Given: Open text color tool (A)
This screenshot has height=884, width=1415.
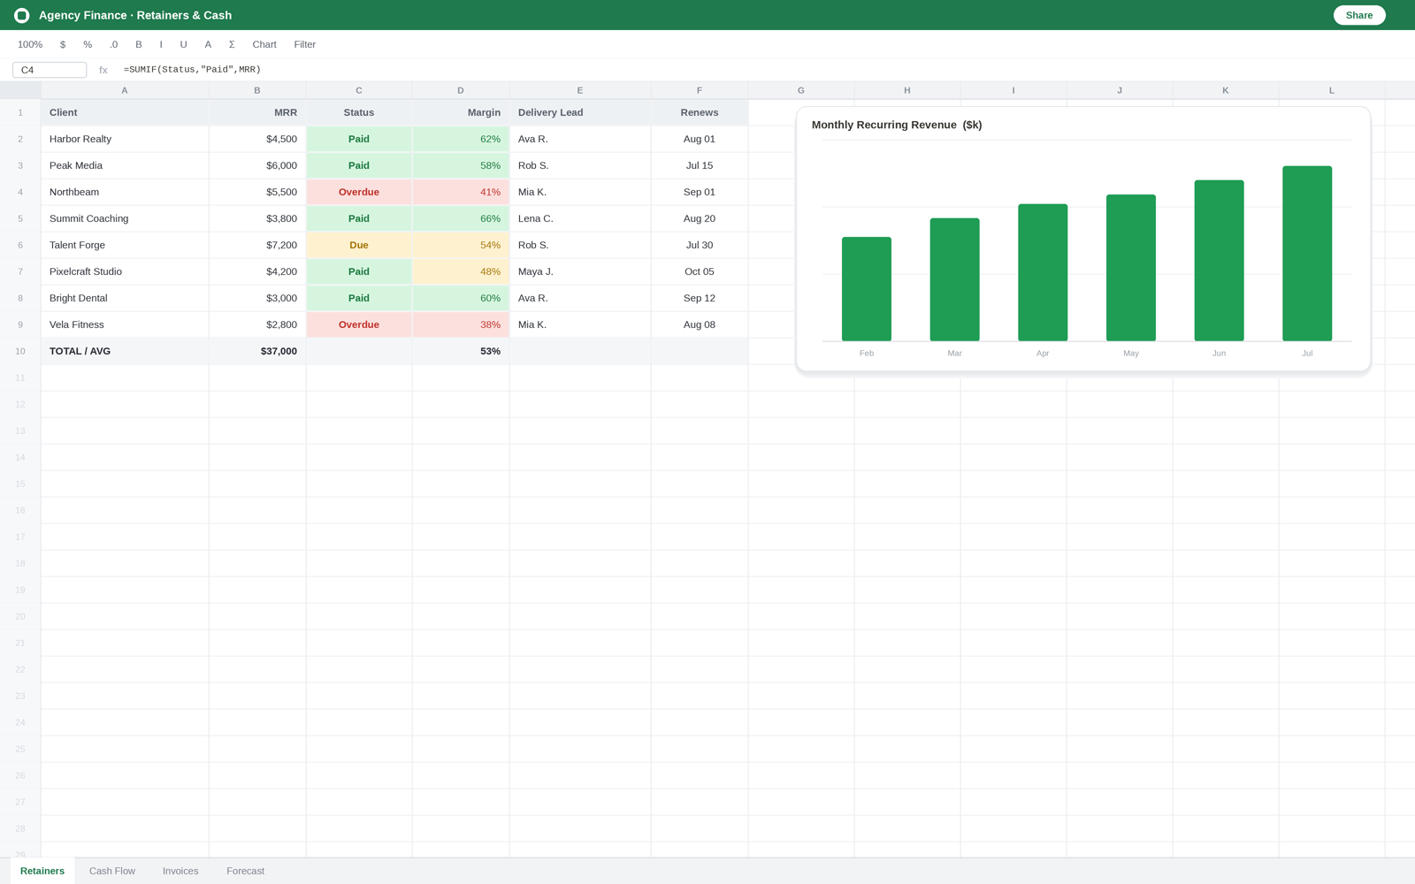Looking at the screenshot, I should point(208,44).
